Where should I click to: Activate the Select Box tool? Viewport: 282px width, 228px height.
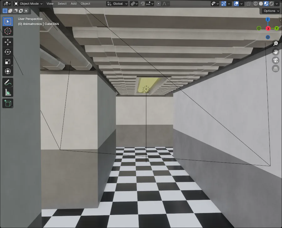(8, 21)
